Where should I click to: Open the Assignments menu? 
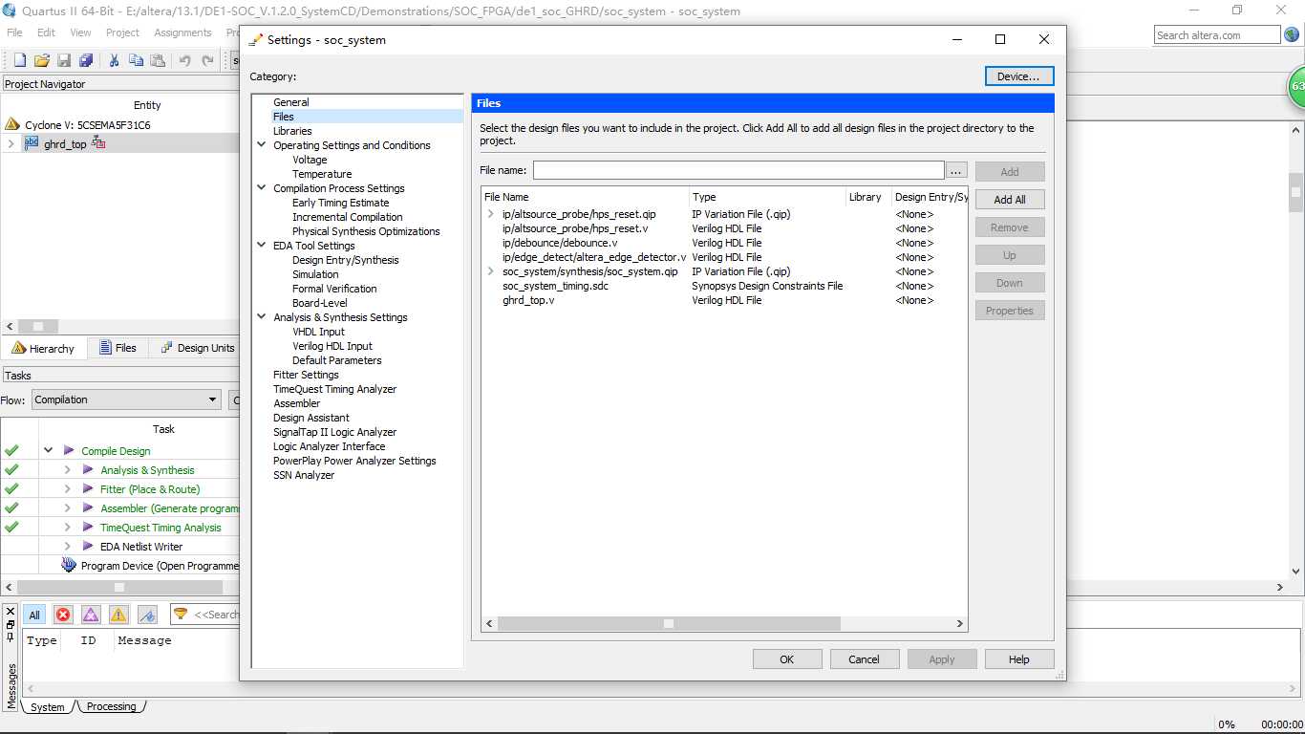point(182,32)
